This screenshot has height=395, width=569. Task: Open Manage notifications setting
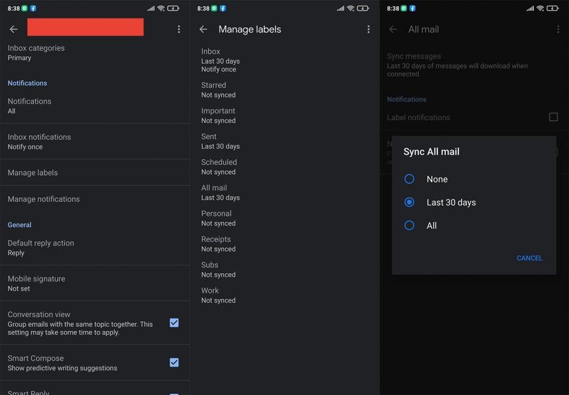[x=43, y=199]
